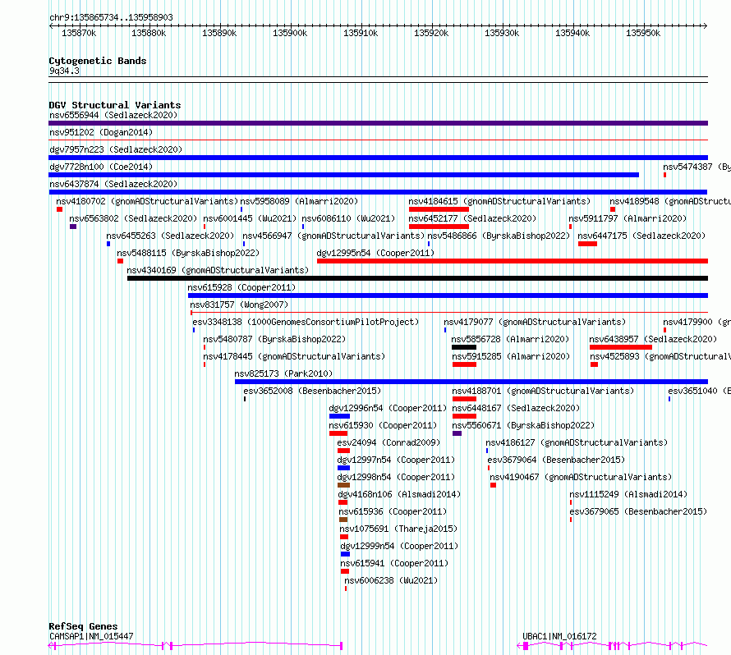Viewport: 731px width, 655px height.
Task: Select dgv4168n106 (Alsmadi2014) label
Action: tap(399, 494)
